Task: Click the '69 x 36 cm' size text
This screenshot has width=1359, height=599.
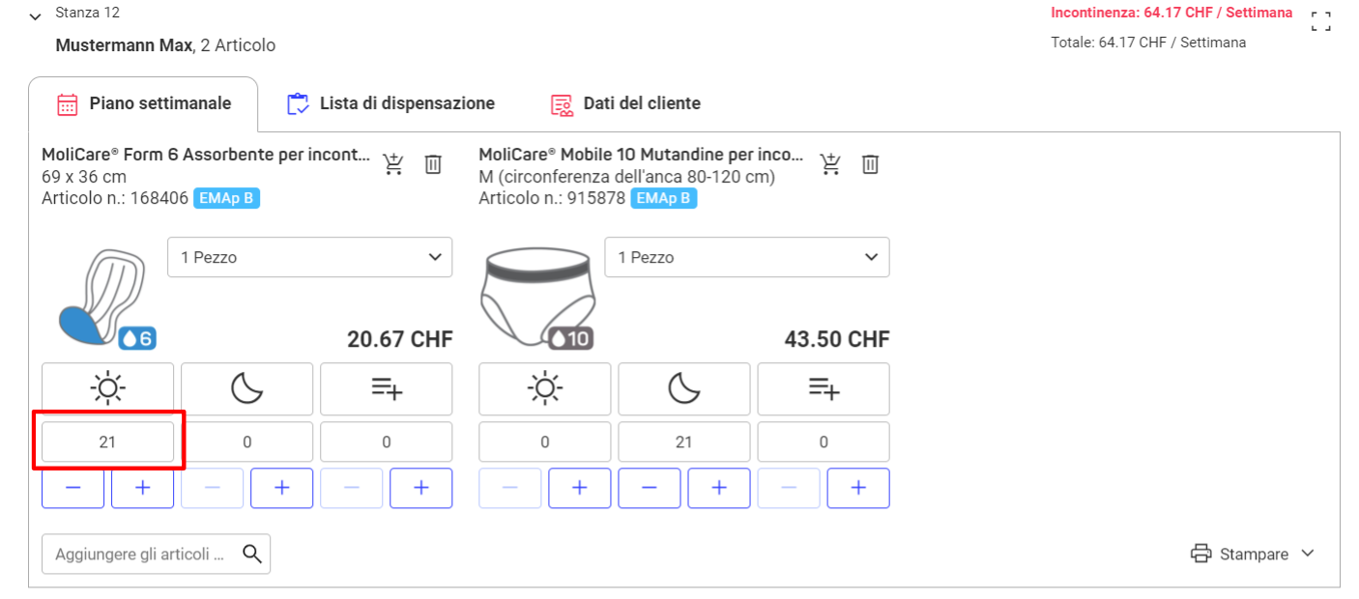Action: click(84, 177)
